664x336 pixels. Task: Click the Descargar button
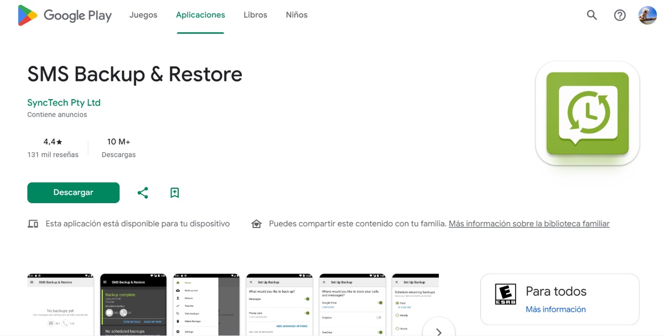pos(74,193)
